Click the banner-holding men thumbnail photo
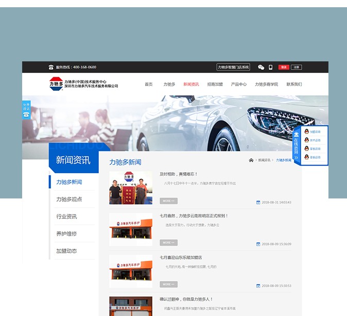The image size is (347, 316). tap(131, 188)
